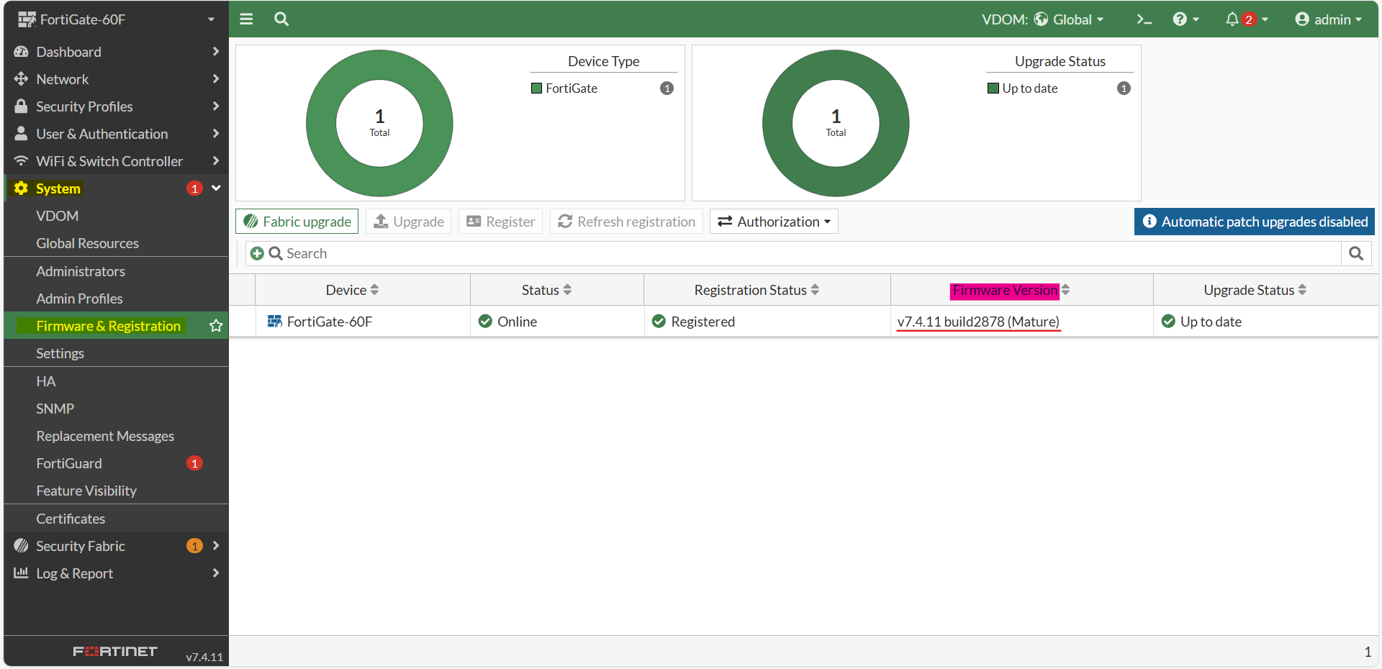Click the Up to date legend swatch
Screen dimensions: 1382x669
click(993, 88)
